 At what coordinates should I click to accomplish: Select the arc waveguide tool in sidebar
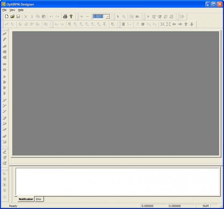4,39
